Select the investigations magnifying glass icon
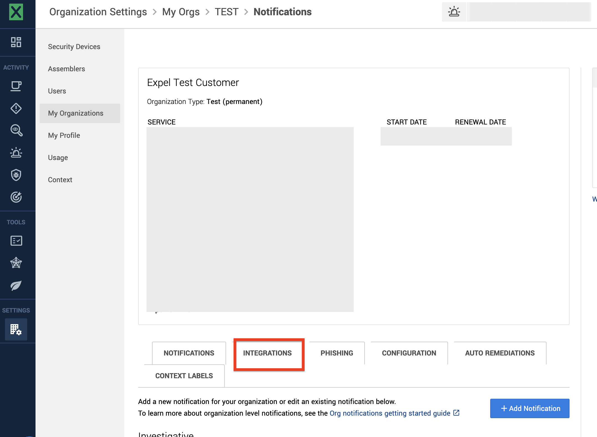Viewport: 597px width, 437px height. click(16, 130)
